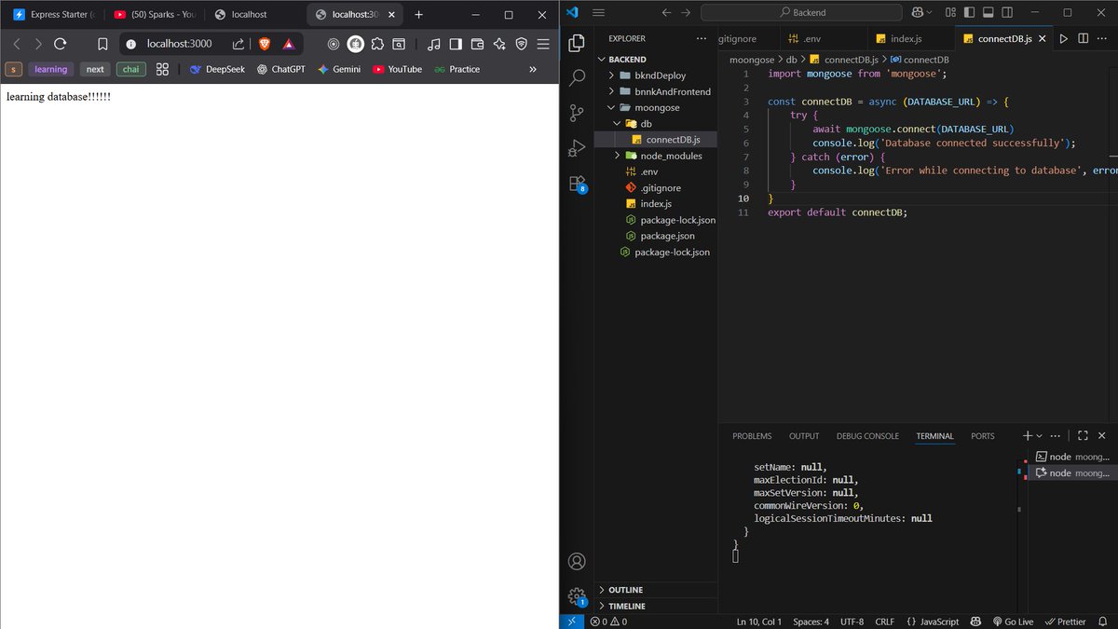The width and height of the screenshot is (1118, 629).
Task: Open the PORTS panel tab
Action: (983, 436)
